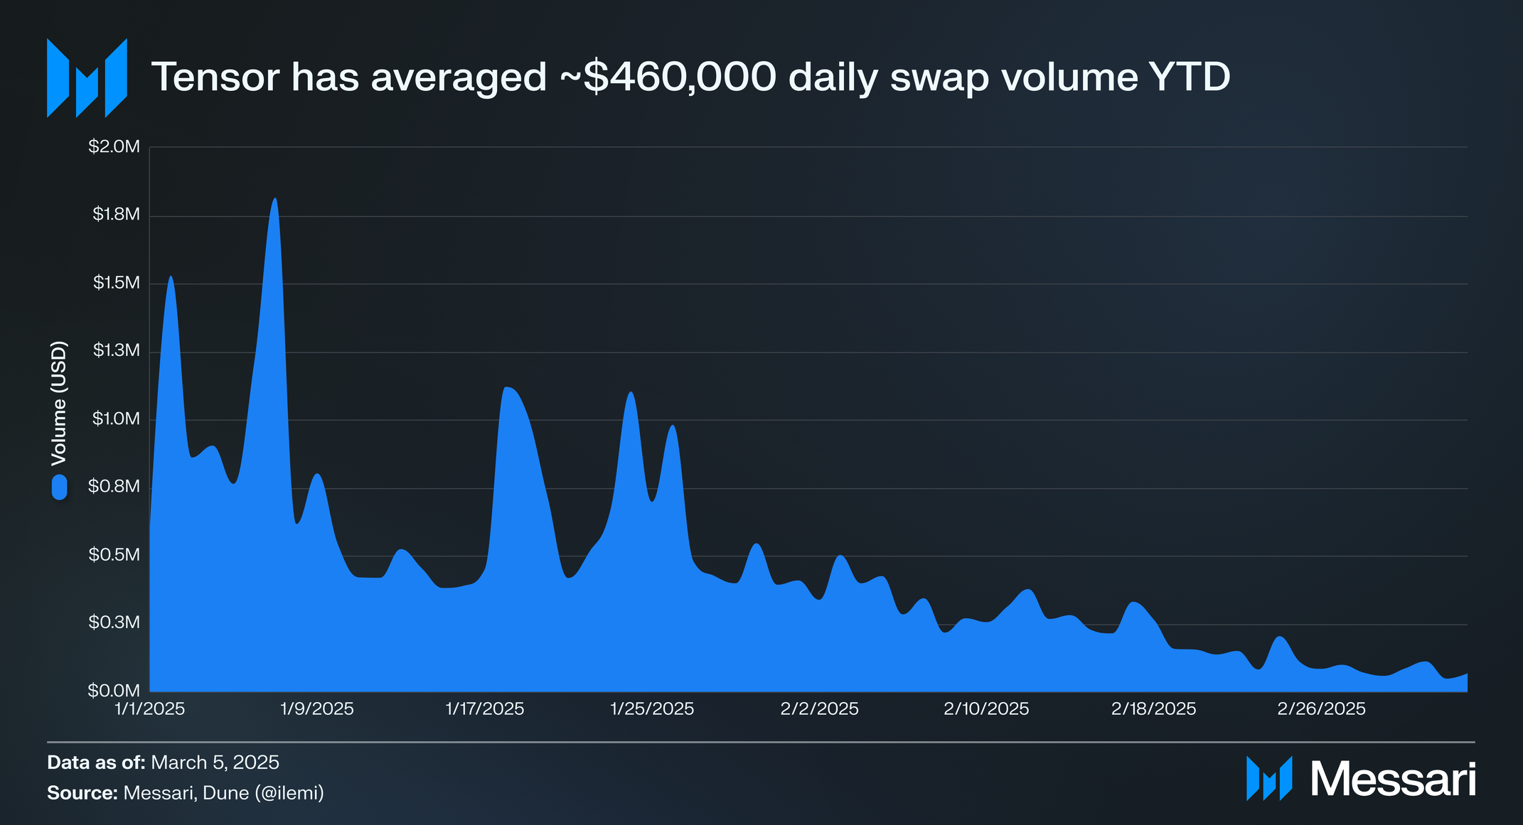Click the Volume (USD) axis label

click(x=59, y=404)
